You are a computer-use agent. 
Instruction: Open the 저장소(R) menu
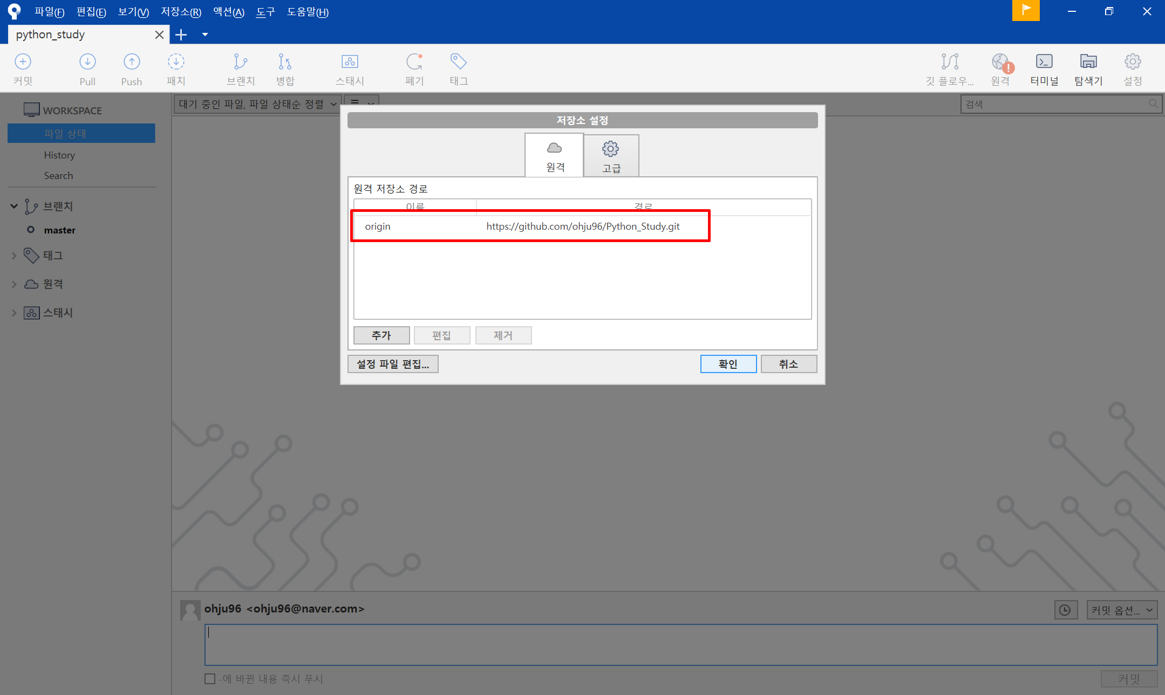(181, 12)
